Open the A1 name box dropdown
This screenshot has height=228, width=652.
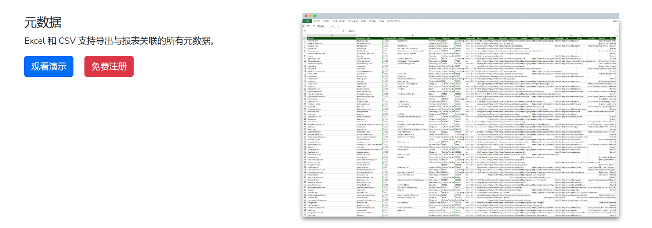(322, 31)
